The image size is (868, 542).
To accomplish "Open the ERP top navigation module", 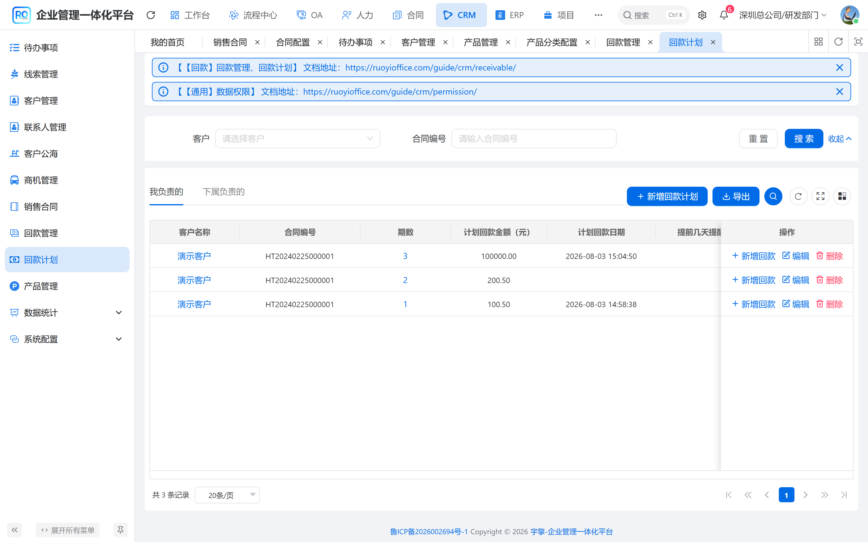I will tap(509, 15).
